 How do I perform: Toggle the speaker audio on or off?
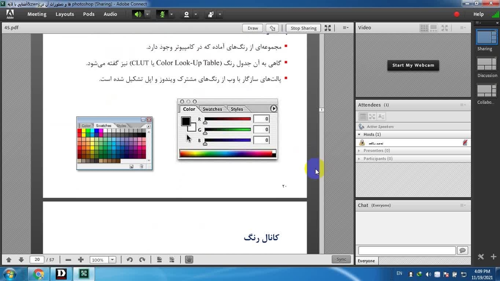[138, 14]
